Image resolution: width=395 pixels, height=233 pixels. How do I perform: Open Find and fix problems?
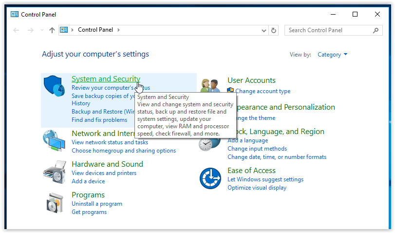pos(99,120)
